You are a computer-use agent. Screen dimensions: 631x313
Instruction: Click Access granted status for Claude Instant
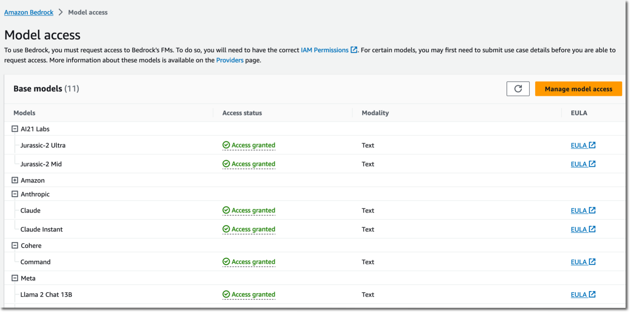pos(253,229)
